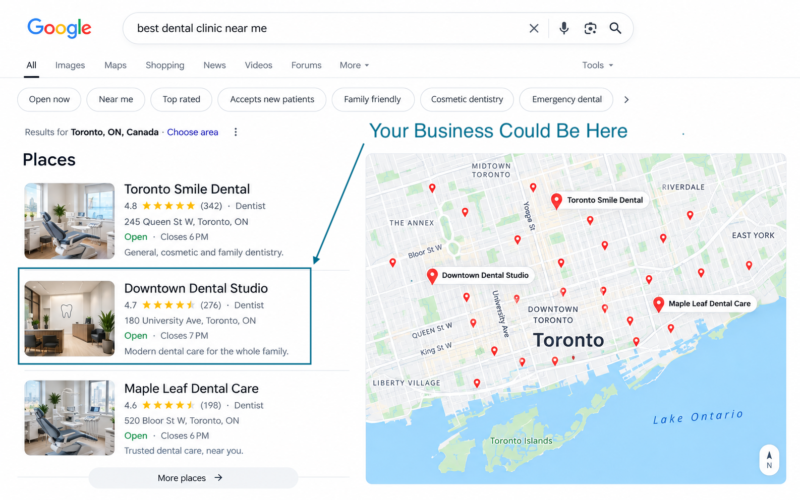
Task: Switch to the News tab
Action: click(214, 65)
